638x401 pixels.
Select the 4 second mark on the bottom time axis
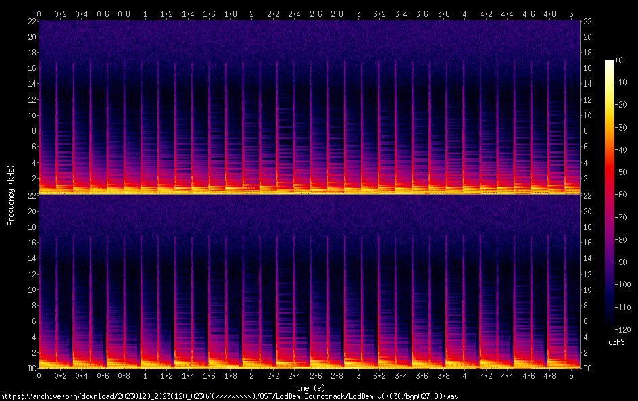click(x=464, y=375)
